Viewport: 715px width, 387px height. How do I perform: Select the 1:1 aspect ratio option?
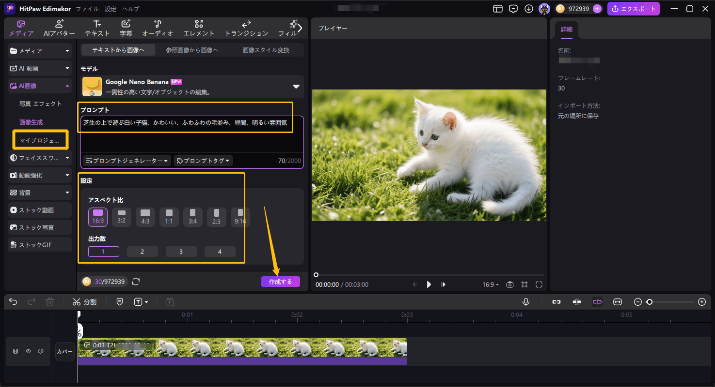169,217
